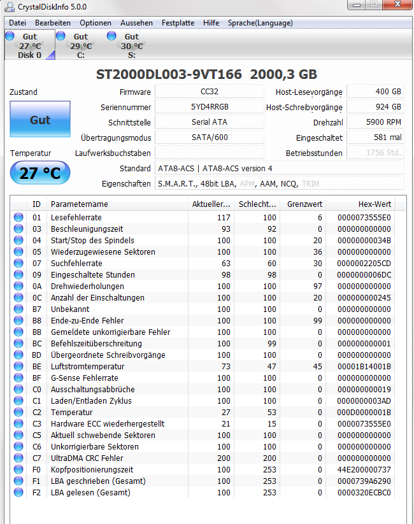
Task: Click status icon of Suchfehlerrate row
Action: (x=18, y=263)
